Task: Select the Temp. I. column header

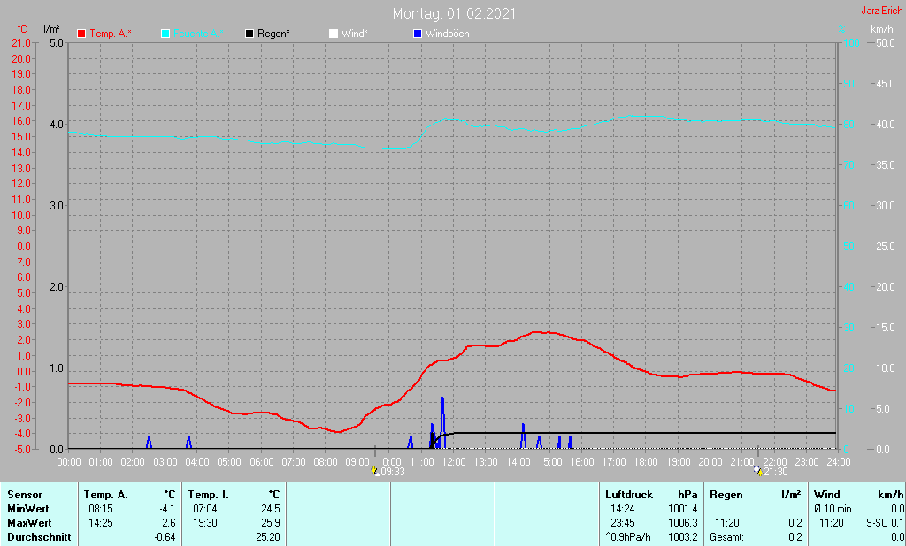Action: click(x=234, y=495)
